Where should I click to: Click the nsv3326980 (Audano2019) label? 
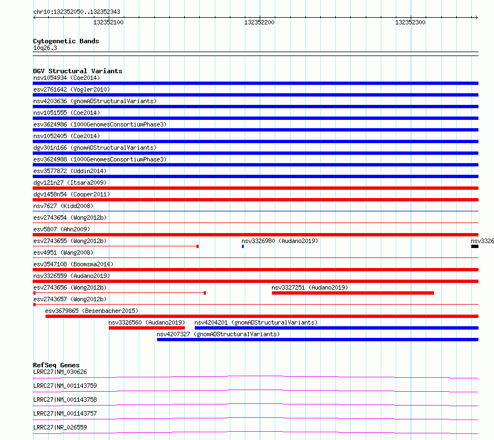pos(280,241)
